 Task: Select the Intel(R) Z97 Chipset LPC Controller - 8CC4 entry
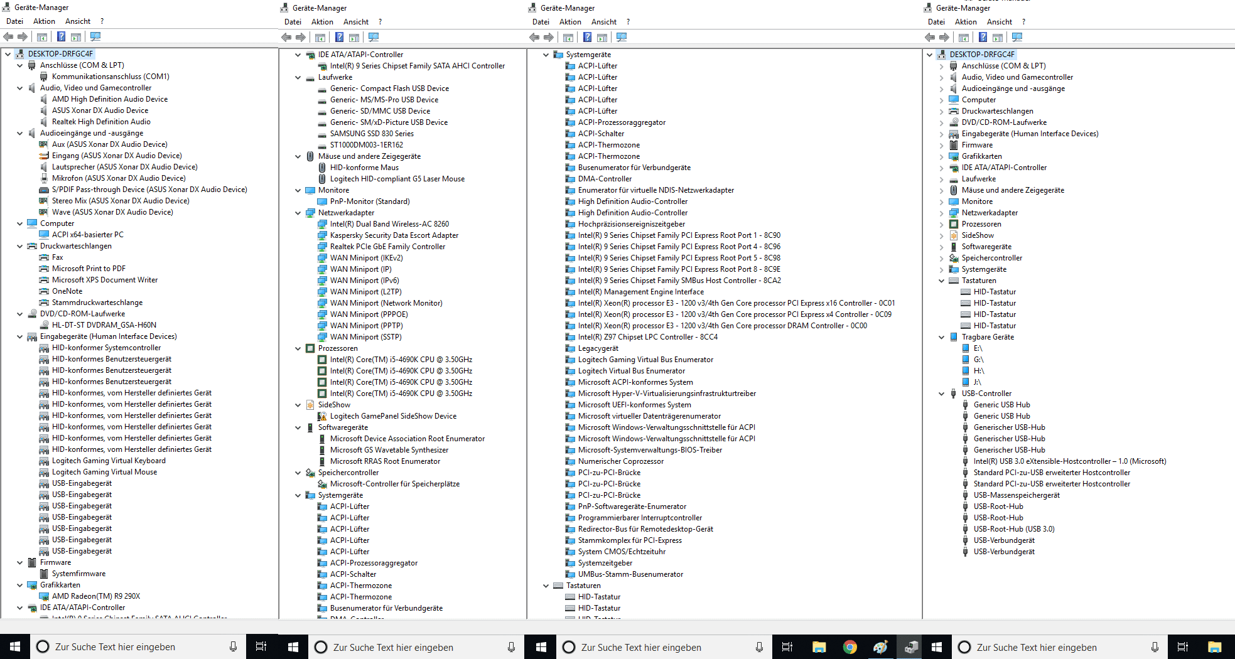648,337
